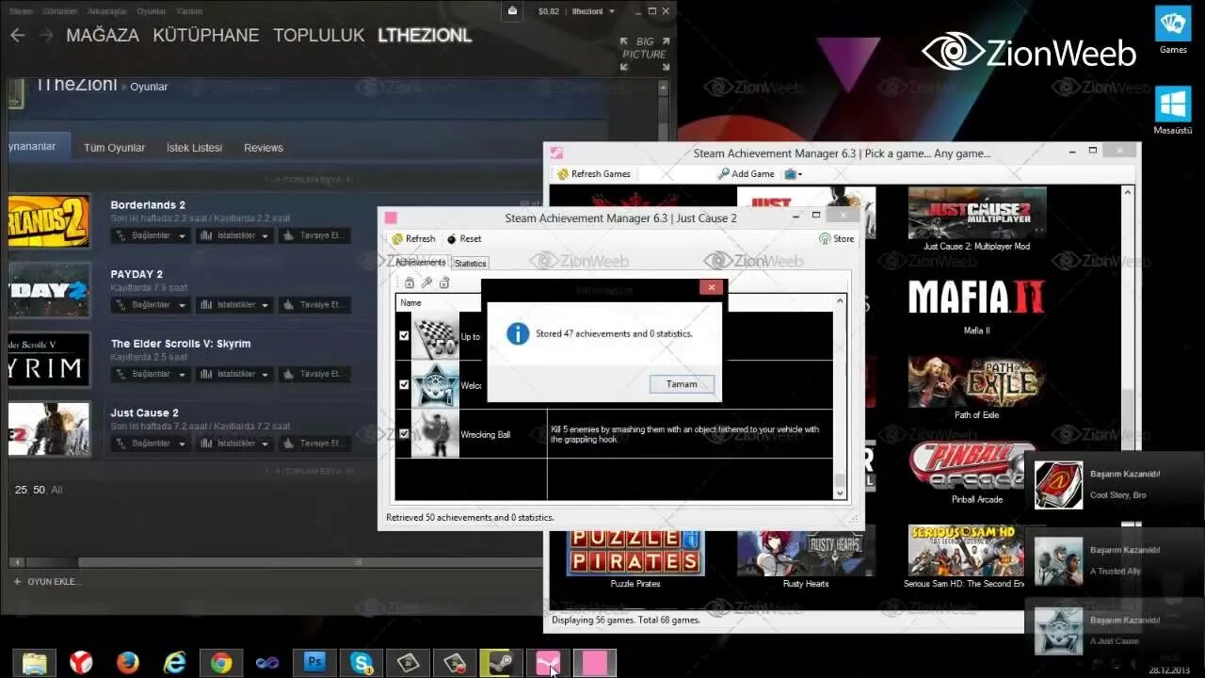Click Tamam in the Information dialog
The image size is (1205, 678).
pos(682,384)
